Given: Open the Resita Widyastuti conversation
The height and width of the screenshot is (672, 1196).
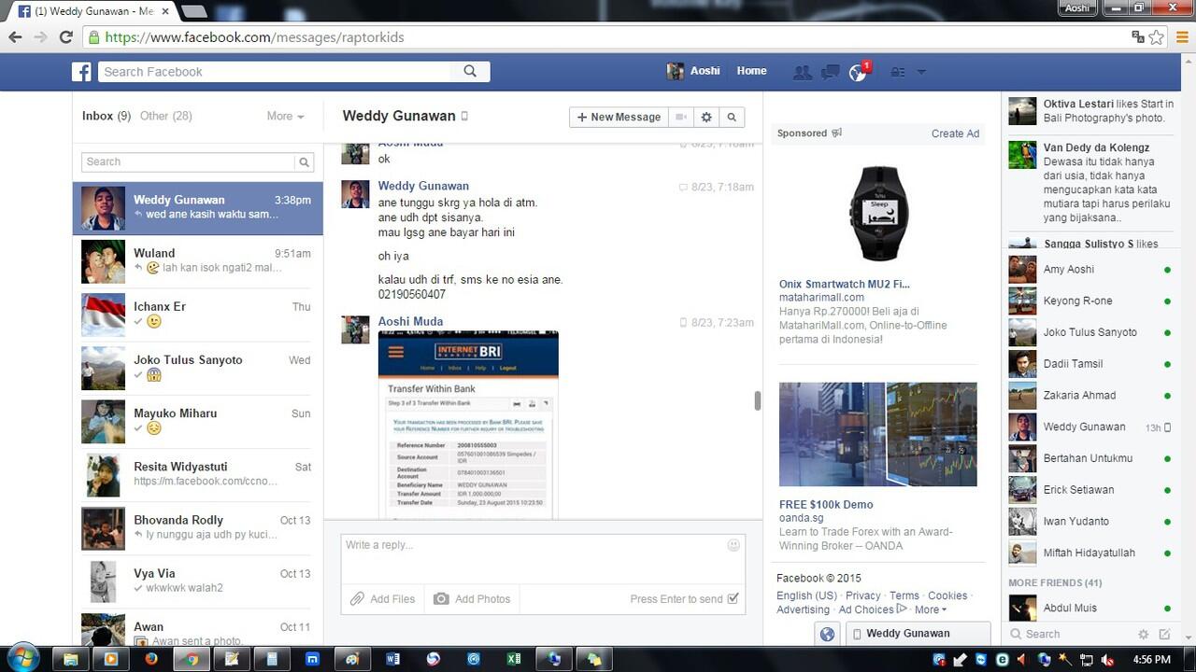Looking at the screenshot, I should coord(198,475).
